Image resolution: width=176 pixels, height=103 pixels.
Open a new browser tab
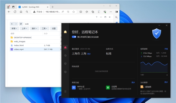coord(53,7)
